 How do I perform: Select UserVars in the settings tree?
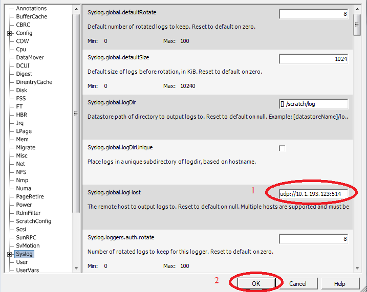(28, 270)
